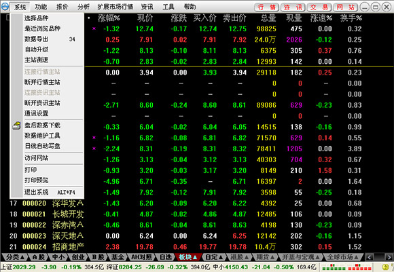Click the 资讯 button at top right
Screen dimensions: 394x272
coord(293,7)
